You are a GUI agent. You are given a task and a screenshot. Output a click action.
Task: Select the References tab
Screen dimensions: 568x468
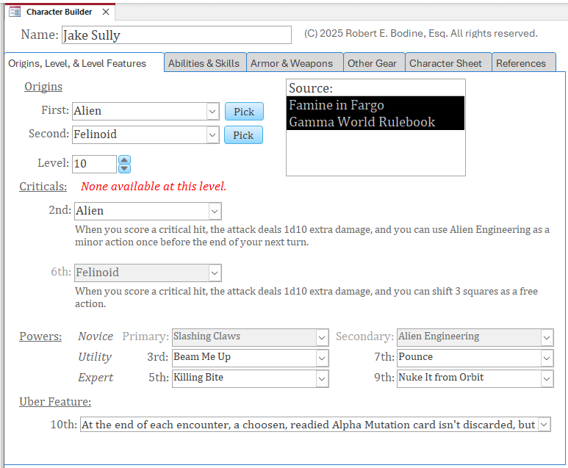click(x=520, y=63)
